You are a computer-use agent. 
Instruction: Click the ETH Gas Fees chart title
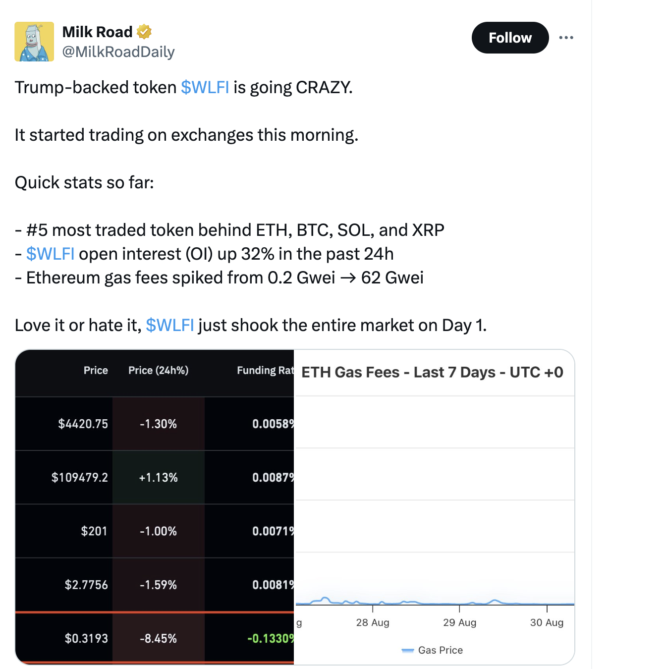pyautogui.click(x=432, y=372)
